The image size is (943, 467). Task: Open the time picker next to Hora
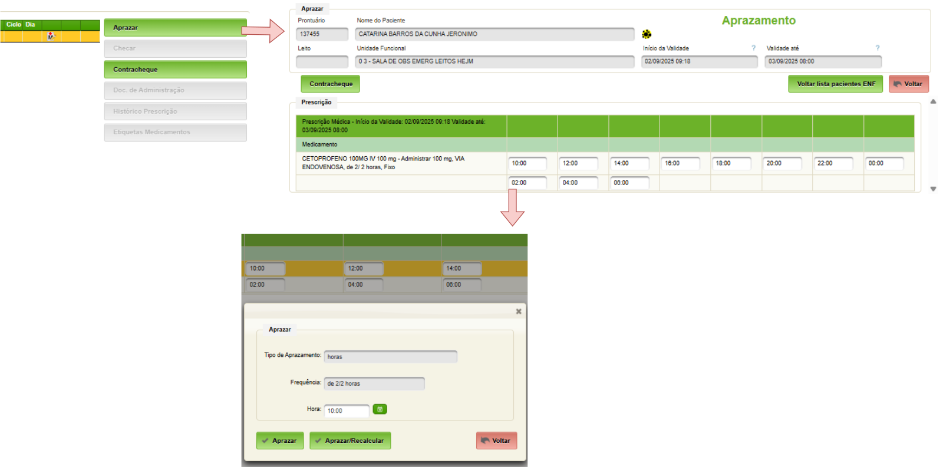coord(380,409)
